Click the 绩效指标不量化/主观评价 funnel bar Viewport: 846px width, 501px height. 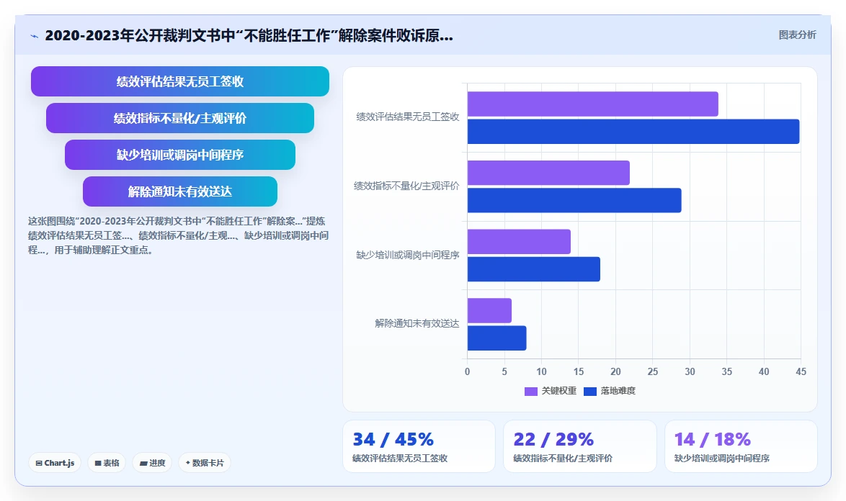pos(180,118)
